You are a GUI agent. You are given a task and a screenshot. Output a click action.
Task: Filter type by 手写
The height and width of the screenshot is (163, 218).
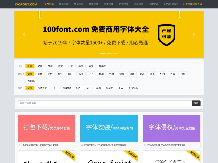coord(91,74)
